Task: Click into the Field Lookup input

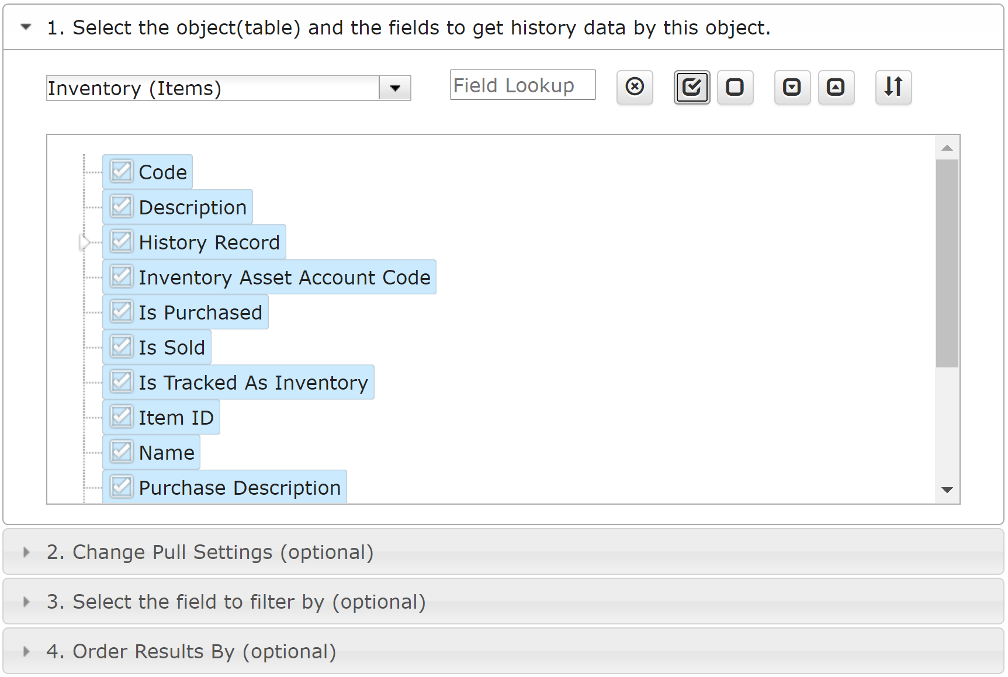Action: tap(523, 85)
